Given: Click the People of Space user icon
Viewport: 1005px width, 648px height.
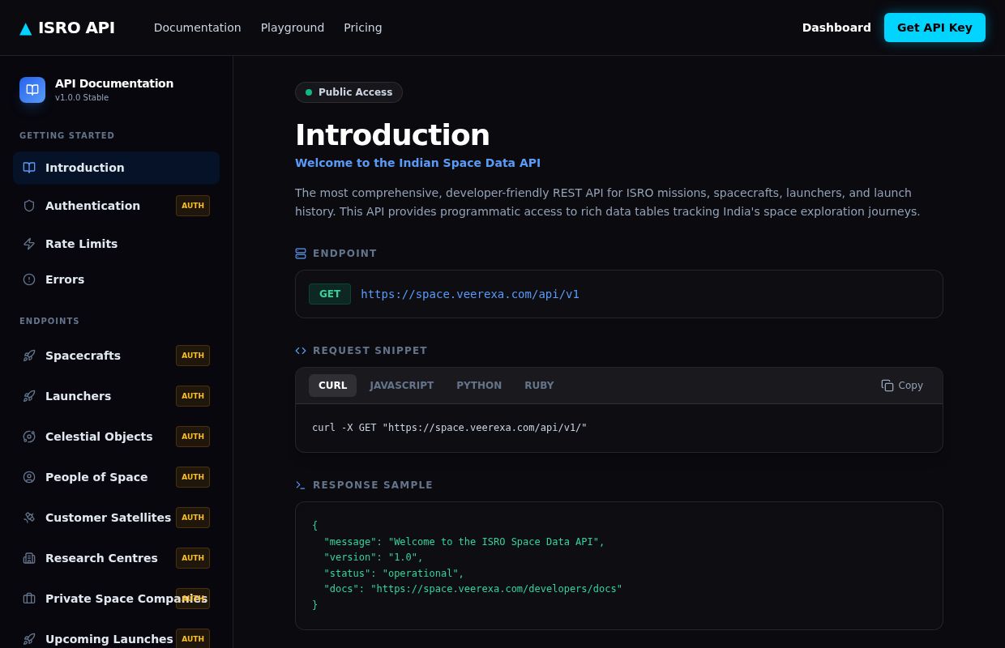Looking at the screenshot, I should coord(29,477).
